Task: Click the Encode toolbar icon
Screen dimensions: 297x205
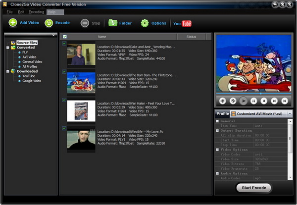Action: (x=49, y=23)
